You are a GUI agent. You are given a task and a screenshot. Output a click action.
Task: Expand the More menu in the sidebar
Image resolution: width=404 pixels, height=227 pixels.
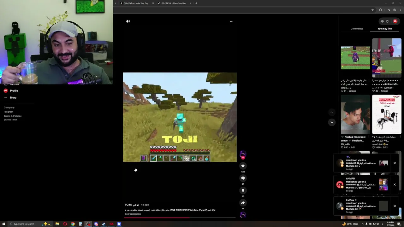[10, 98]
